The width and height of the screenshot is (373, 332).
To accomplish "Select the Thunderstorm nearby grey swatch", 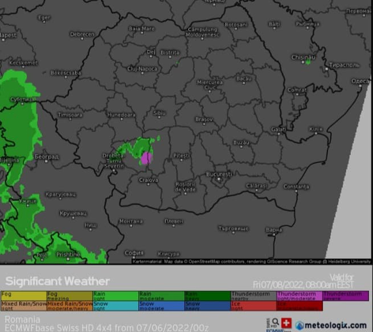I will click(253, 296).
